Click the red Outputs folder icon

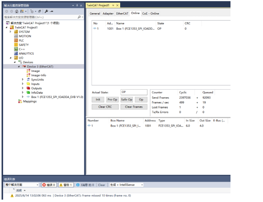[x=28, y=88]
